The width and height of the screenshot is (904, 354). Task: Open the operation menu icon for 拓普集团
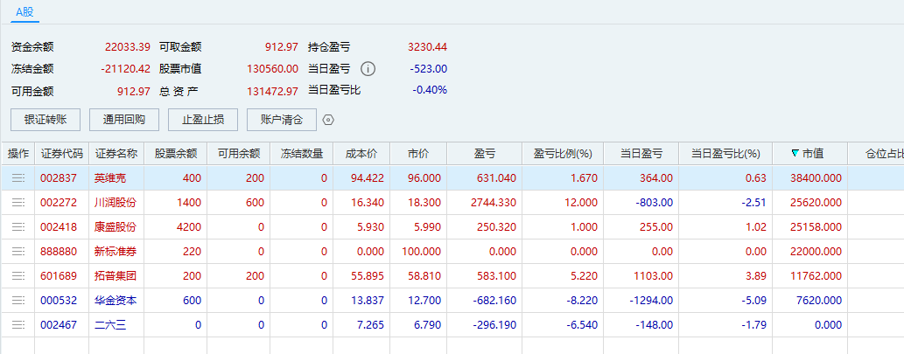tap(18, 276)
